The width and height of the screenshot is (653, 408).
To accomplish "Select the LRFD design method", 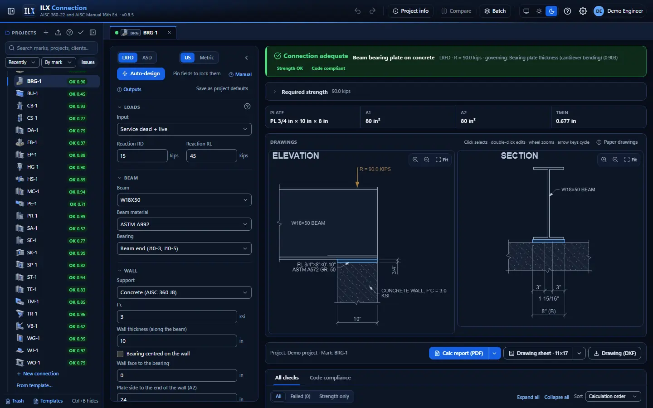I will point(128,58).
